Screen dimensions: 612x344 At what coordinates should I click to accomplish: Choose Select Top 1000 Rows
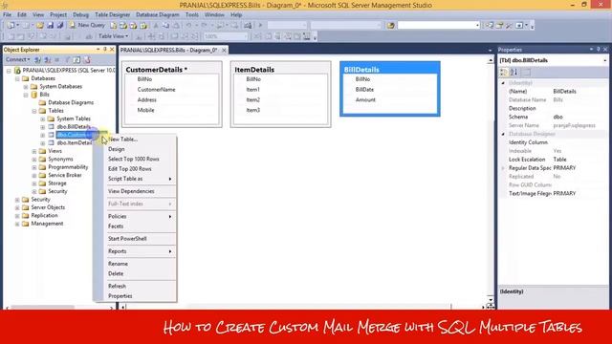coord(135,159)
